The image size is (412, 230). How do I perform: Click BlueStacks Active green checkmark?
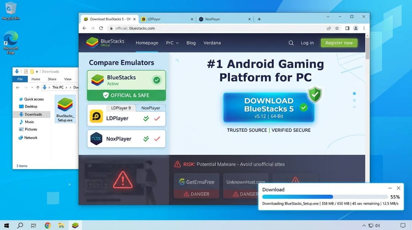(157, 80)
